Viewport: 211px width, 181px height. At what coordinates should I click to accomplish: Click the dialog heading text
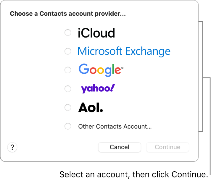point(68,14)
